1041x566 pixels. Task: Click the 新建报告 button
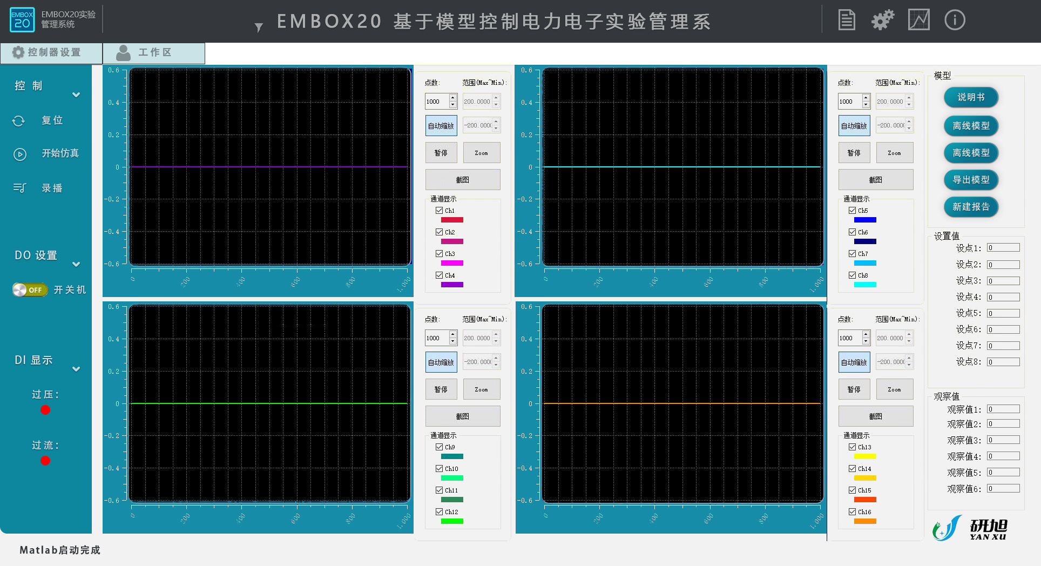coord(971,207)
